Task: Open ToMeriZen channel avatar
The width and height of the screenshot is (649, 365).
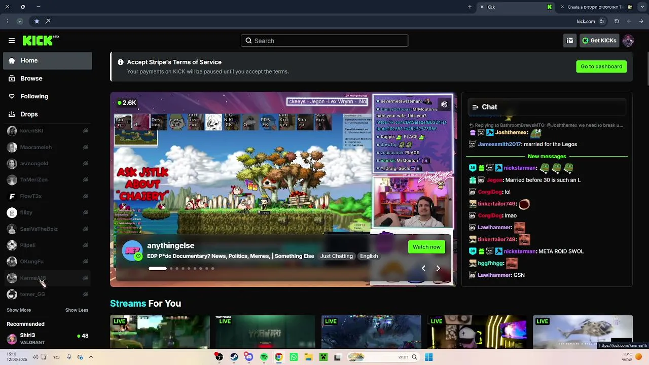Action: [12, 180]
